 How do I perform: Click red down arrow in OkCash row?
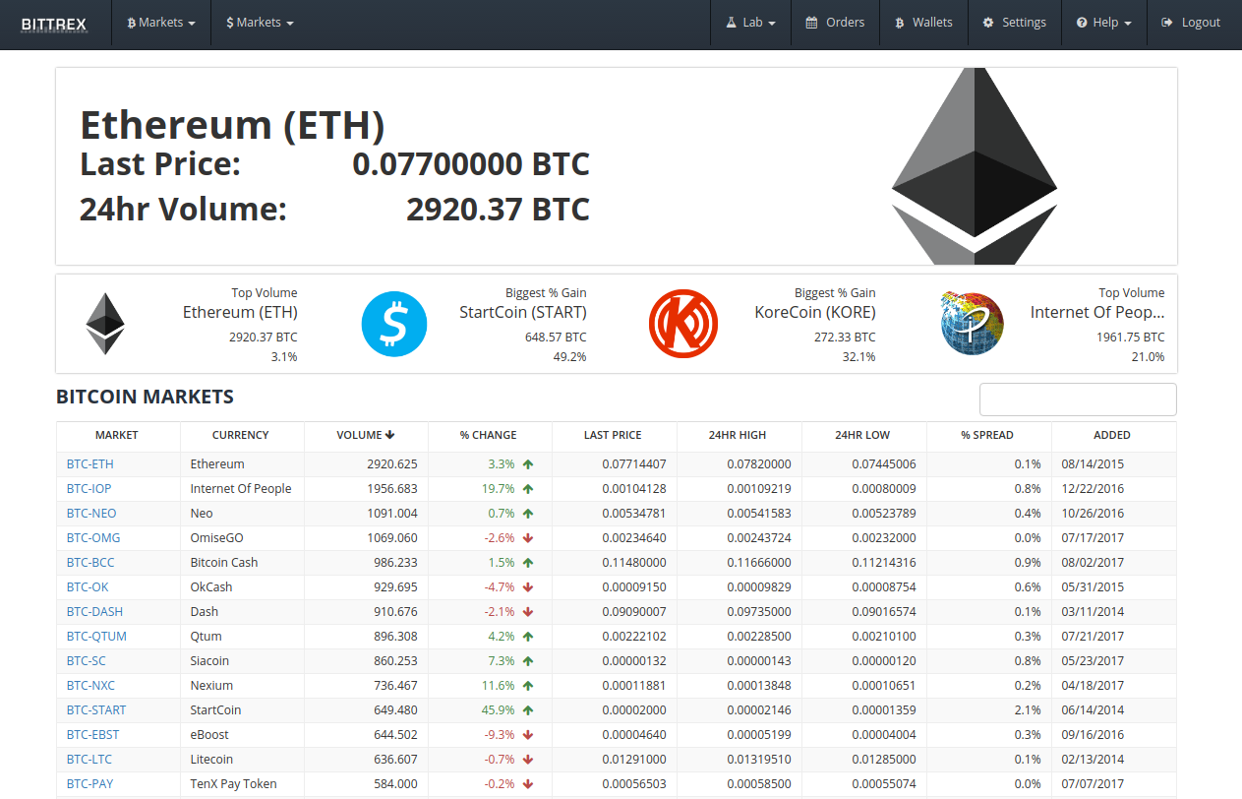pos(528,587)
